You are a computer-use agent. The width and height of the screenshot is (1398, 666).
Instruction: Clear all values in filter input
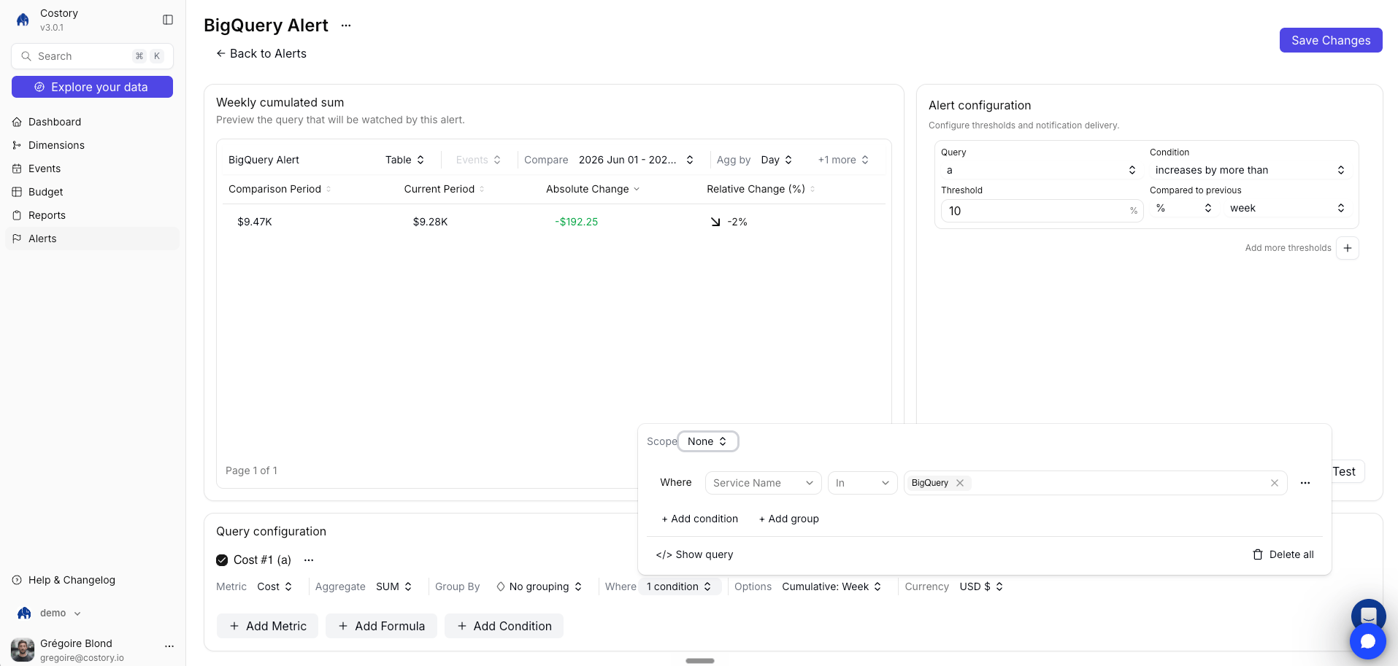(1275, 483)
